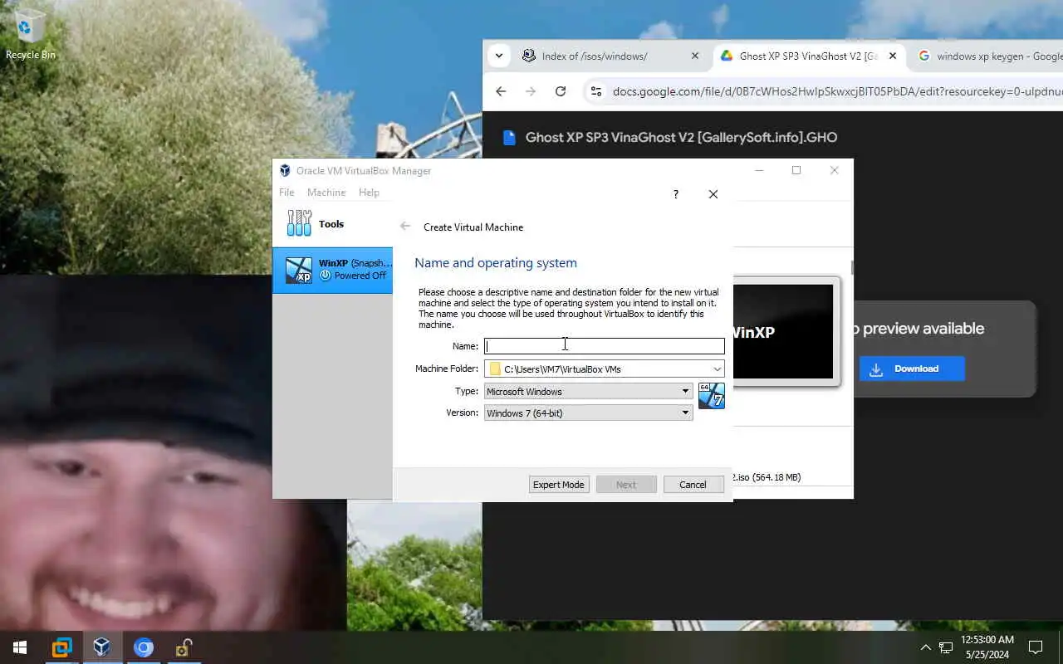
Task: Open Chrome's tab search dropdown arrow
Action: (498, 56)
